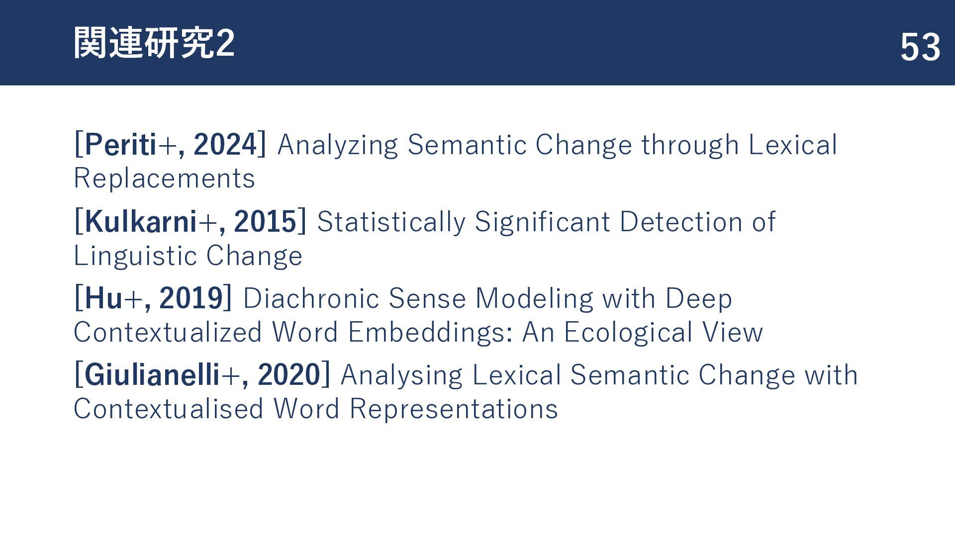Click the year 2015 in the Kulkarni citation

coord(265,222)
